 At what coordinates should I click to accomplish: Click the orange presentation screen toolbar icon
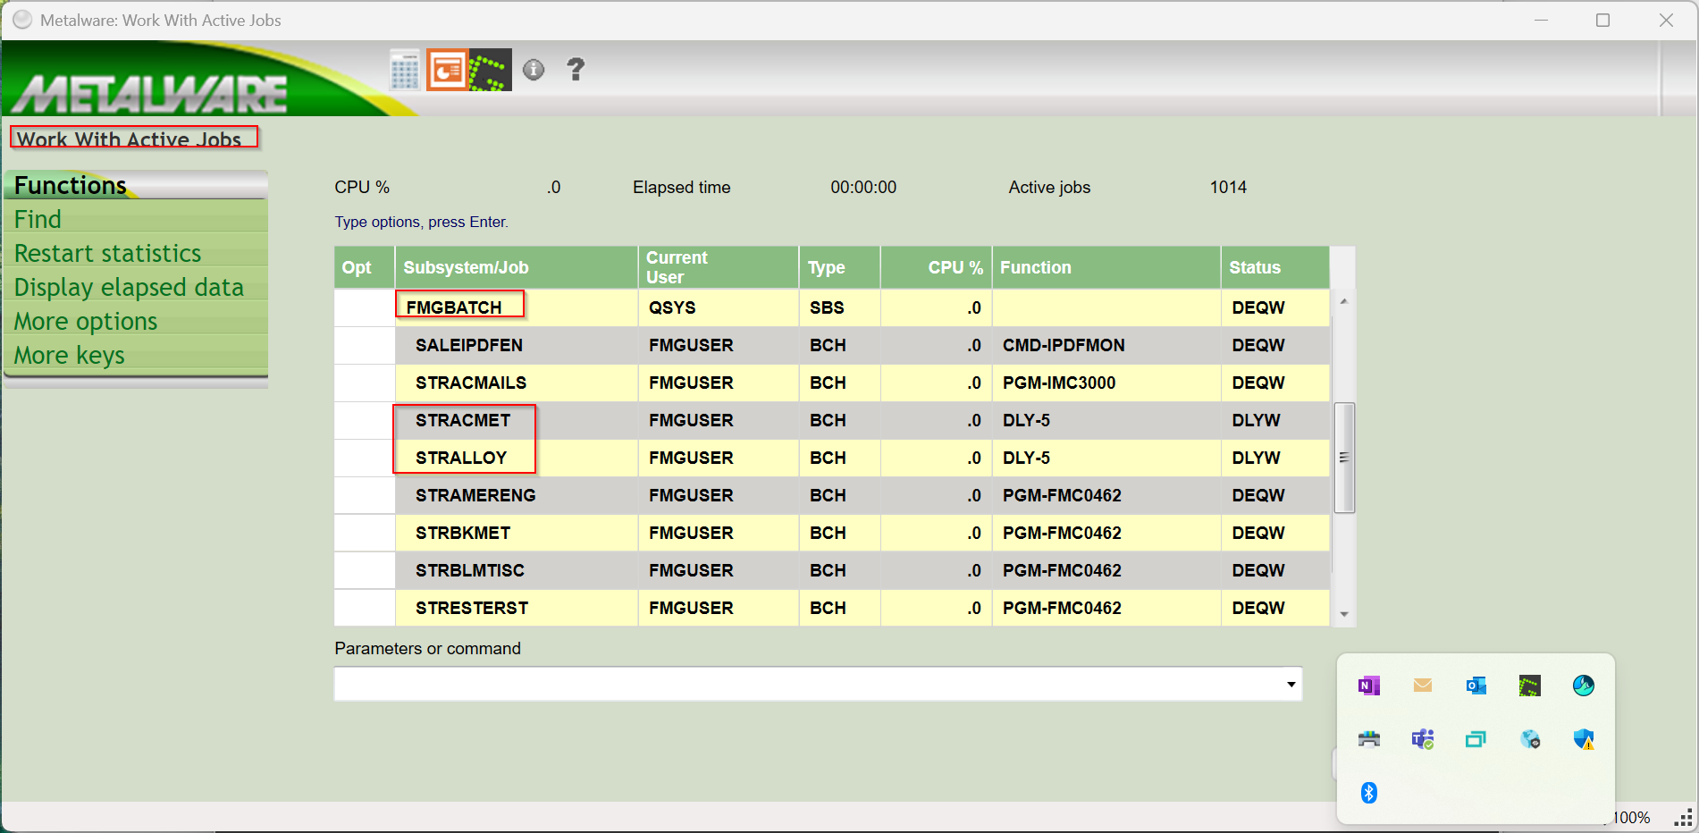click(447, 70)
